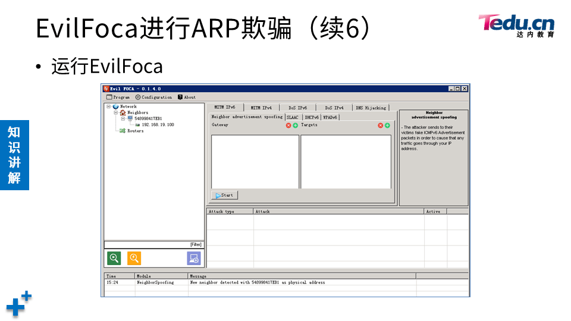Viewport: 571px width, 321px height.
Task: Open the Configuration menu
Action: pos(153,97)
